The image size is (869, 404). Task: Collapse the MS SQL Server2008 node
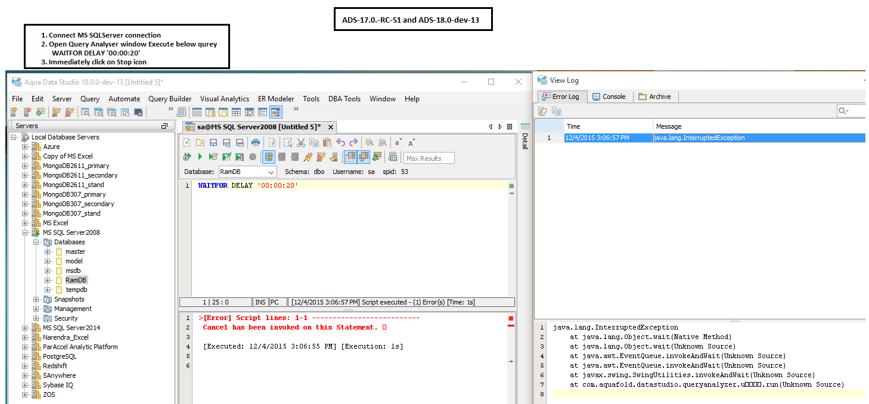24,232
